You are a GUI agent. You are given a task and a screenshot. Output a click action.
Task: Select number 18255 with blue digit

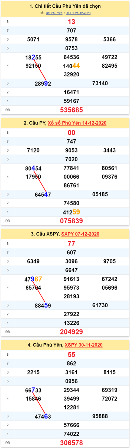point(33,57)
